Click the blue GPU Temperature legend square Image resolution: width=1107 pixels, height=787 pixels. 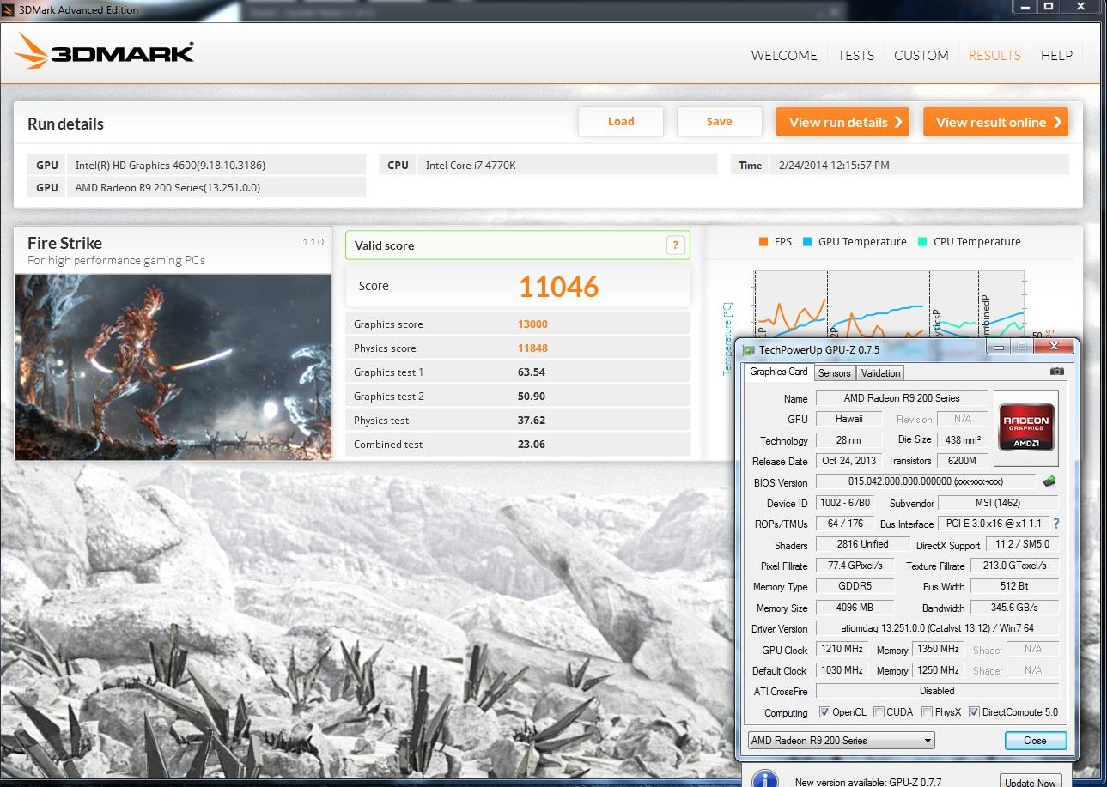point(807,242)
